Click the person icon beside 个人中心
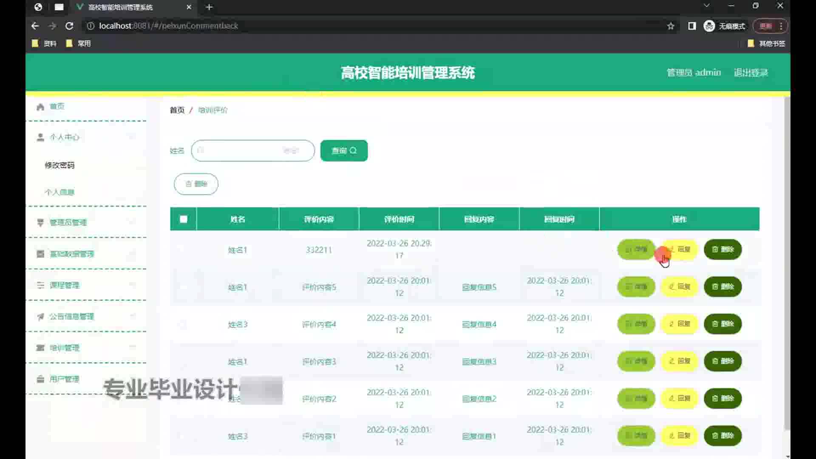 [40, 137]
